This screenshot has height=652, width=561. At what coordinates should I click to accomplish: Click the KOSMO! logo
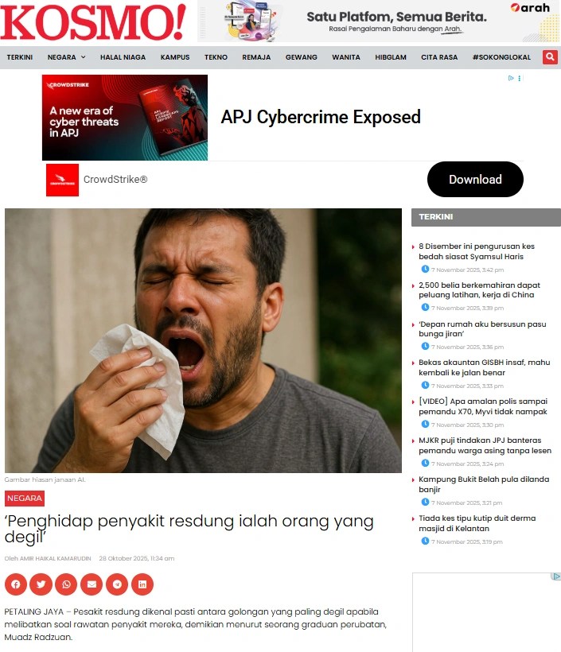(93, 22)
